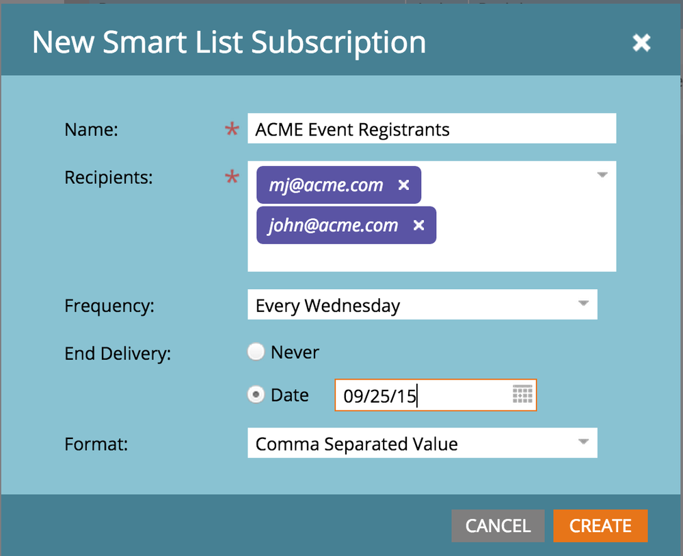Click the CREATE button

coord(600,525)
